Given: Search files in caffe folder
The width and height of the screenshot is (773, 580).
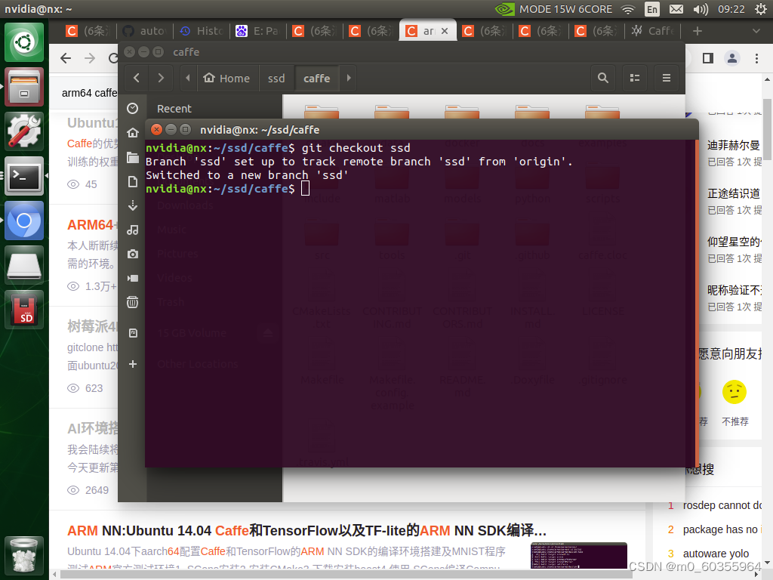Looking at the screenshot, I should coord(603,78).
